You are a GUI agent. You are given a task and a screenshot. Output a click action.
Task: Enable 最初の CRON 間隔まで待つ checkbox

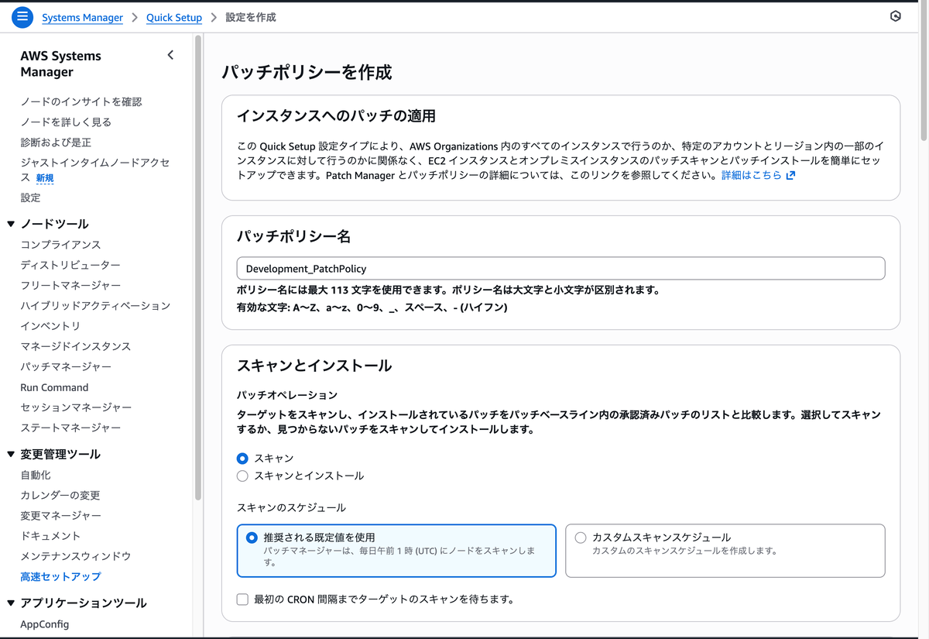tap(242, 599)
